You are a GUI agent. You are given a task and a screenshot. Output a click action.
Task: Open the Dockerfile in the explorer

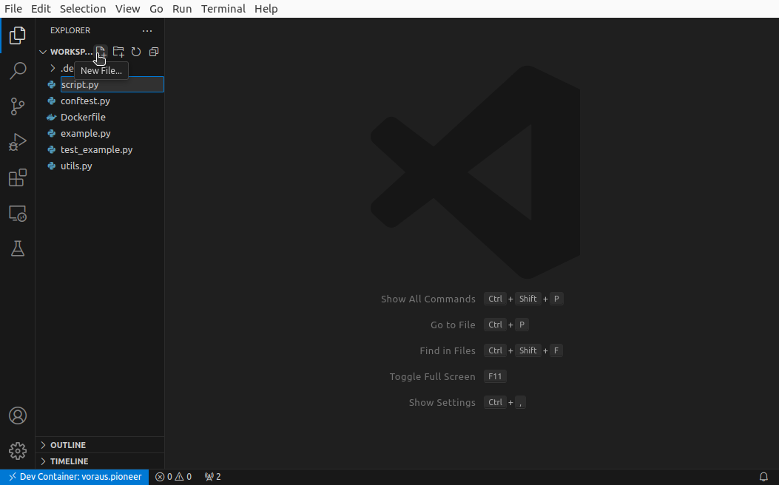pos(83,117)
